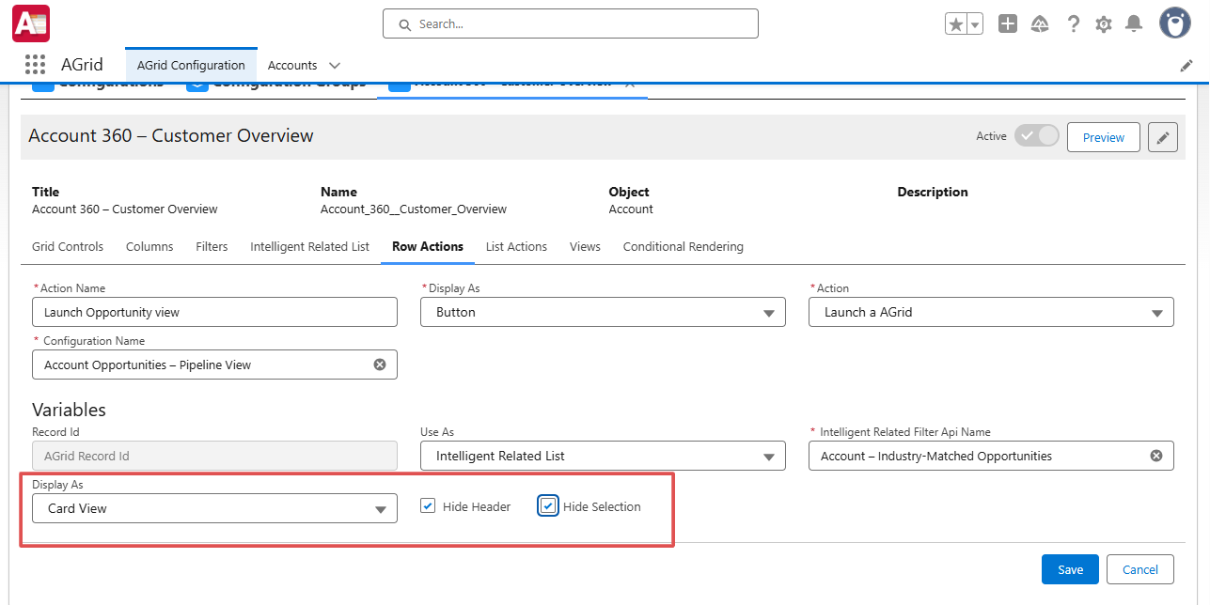Clear the Configuration Name lookup value

[x=380, y=365]
